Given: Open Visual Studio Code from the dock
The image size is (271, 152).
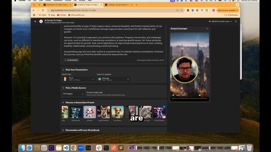Looking at the screenshot, I should click(66, 148).
